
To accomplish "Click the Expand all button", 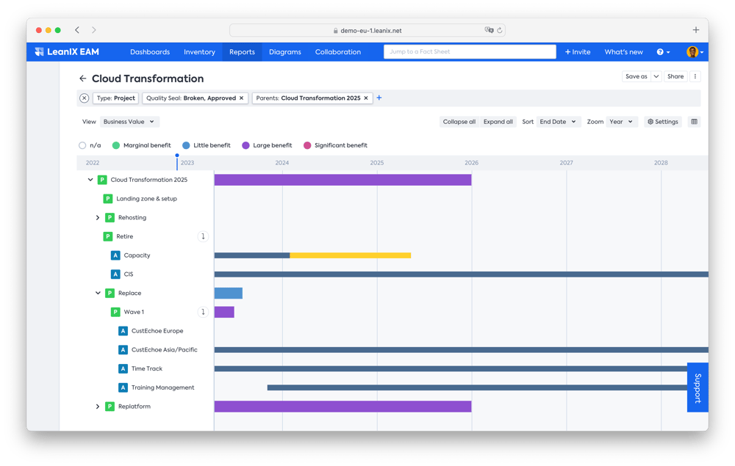I will (x=498, y=121).
